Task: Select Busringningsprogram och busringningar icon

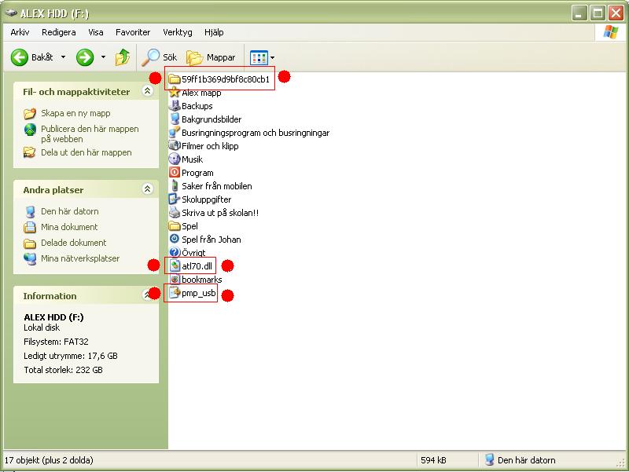Action: 175,132
